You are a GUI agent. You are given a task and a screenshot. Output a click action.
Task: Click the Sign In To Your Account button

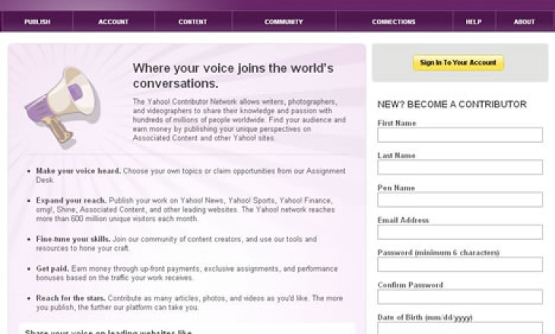pos(458,62)
